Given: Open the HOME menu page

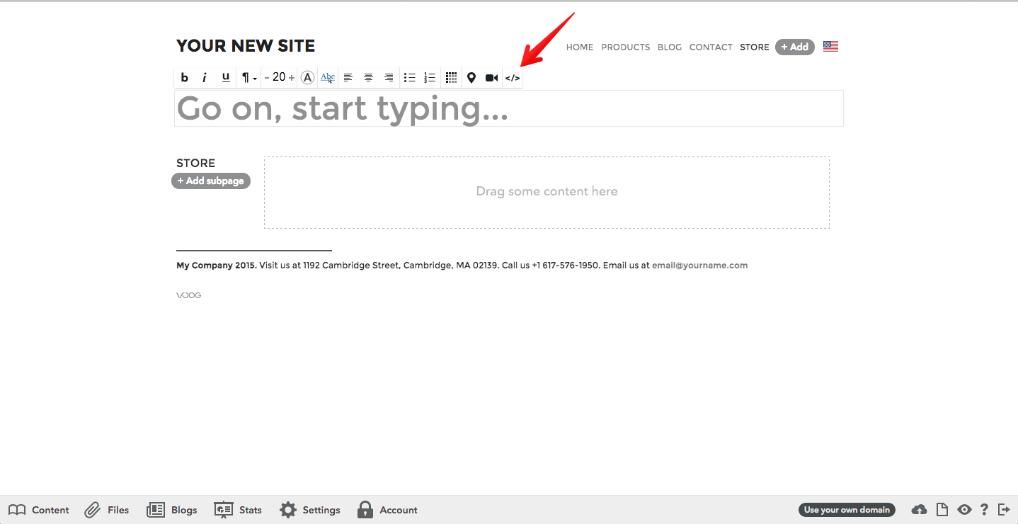Looking at the screenshot, I should click(x=580, y=47).
